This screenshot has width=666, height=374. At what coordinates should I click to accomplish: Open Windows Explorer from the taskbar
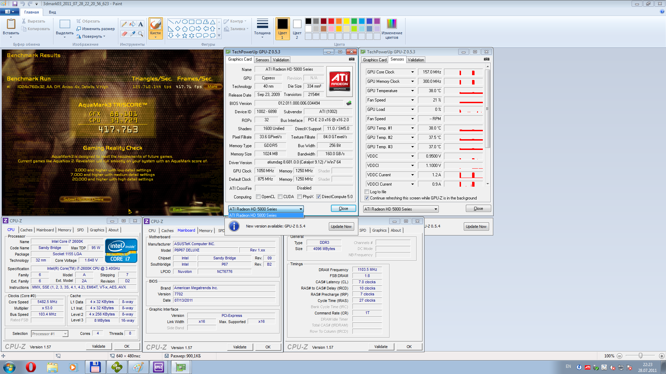point(52,367)
